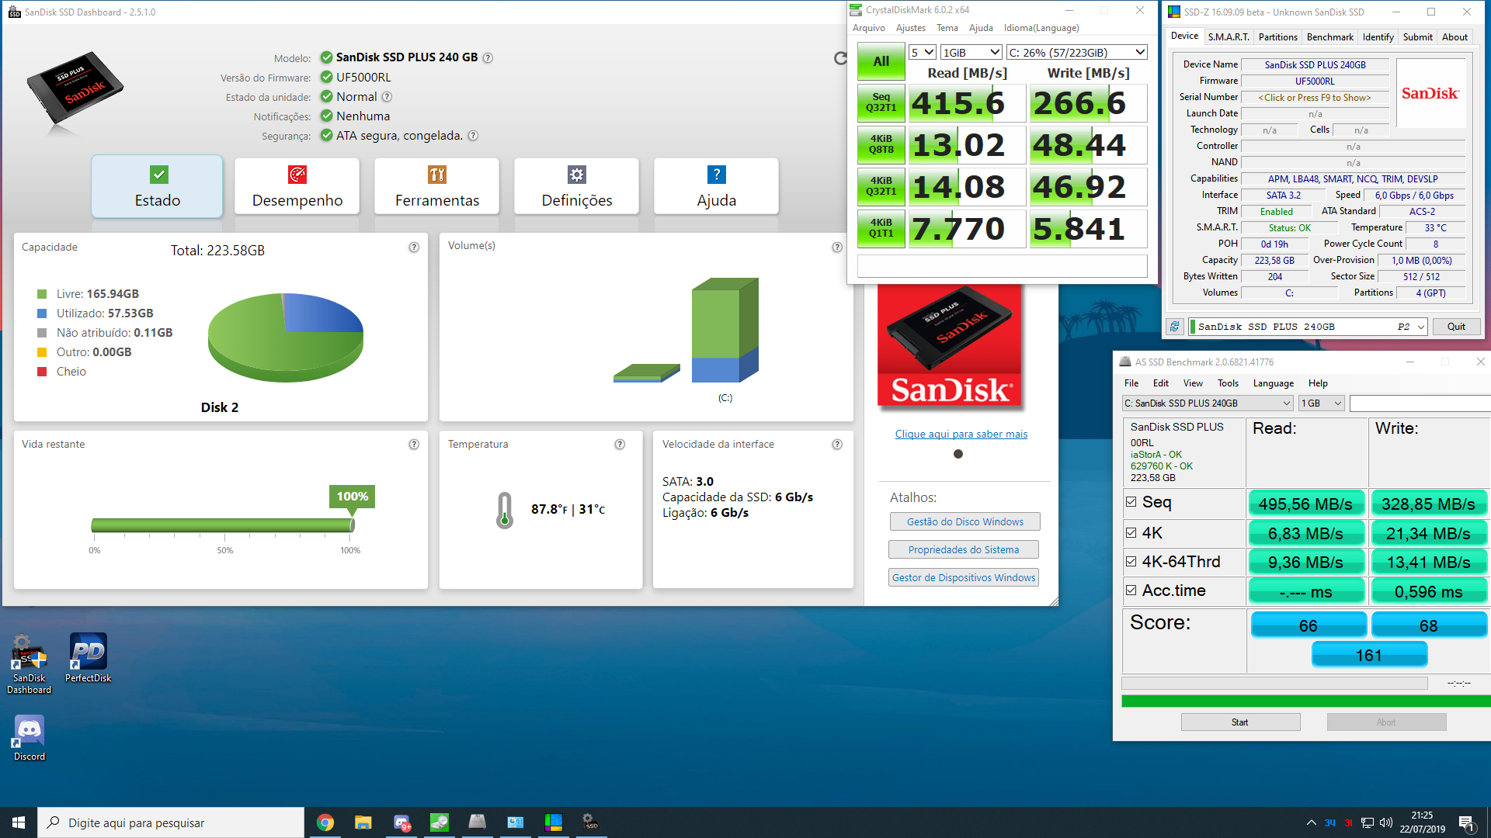Open Idioma(Language) menu in CrystalDiskMark

click(1041, 28)
